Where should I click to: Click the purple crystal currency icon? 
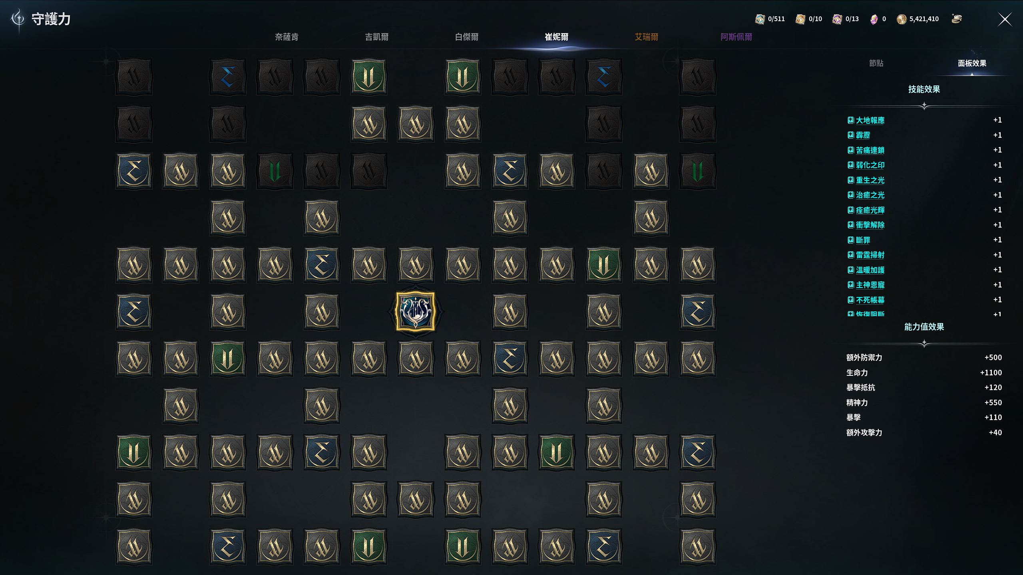874,19
